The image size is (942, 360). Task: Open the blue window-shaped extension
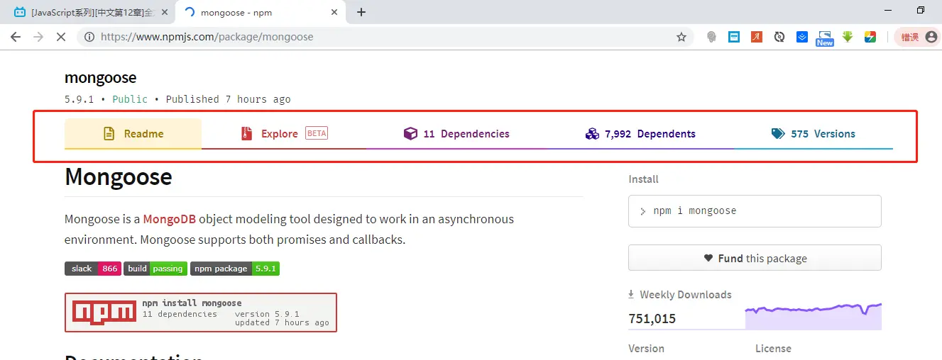[734, 37]
